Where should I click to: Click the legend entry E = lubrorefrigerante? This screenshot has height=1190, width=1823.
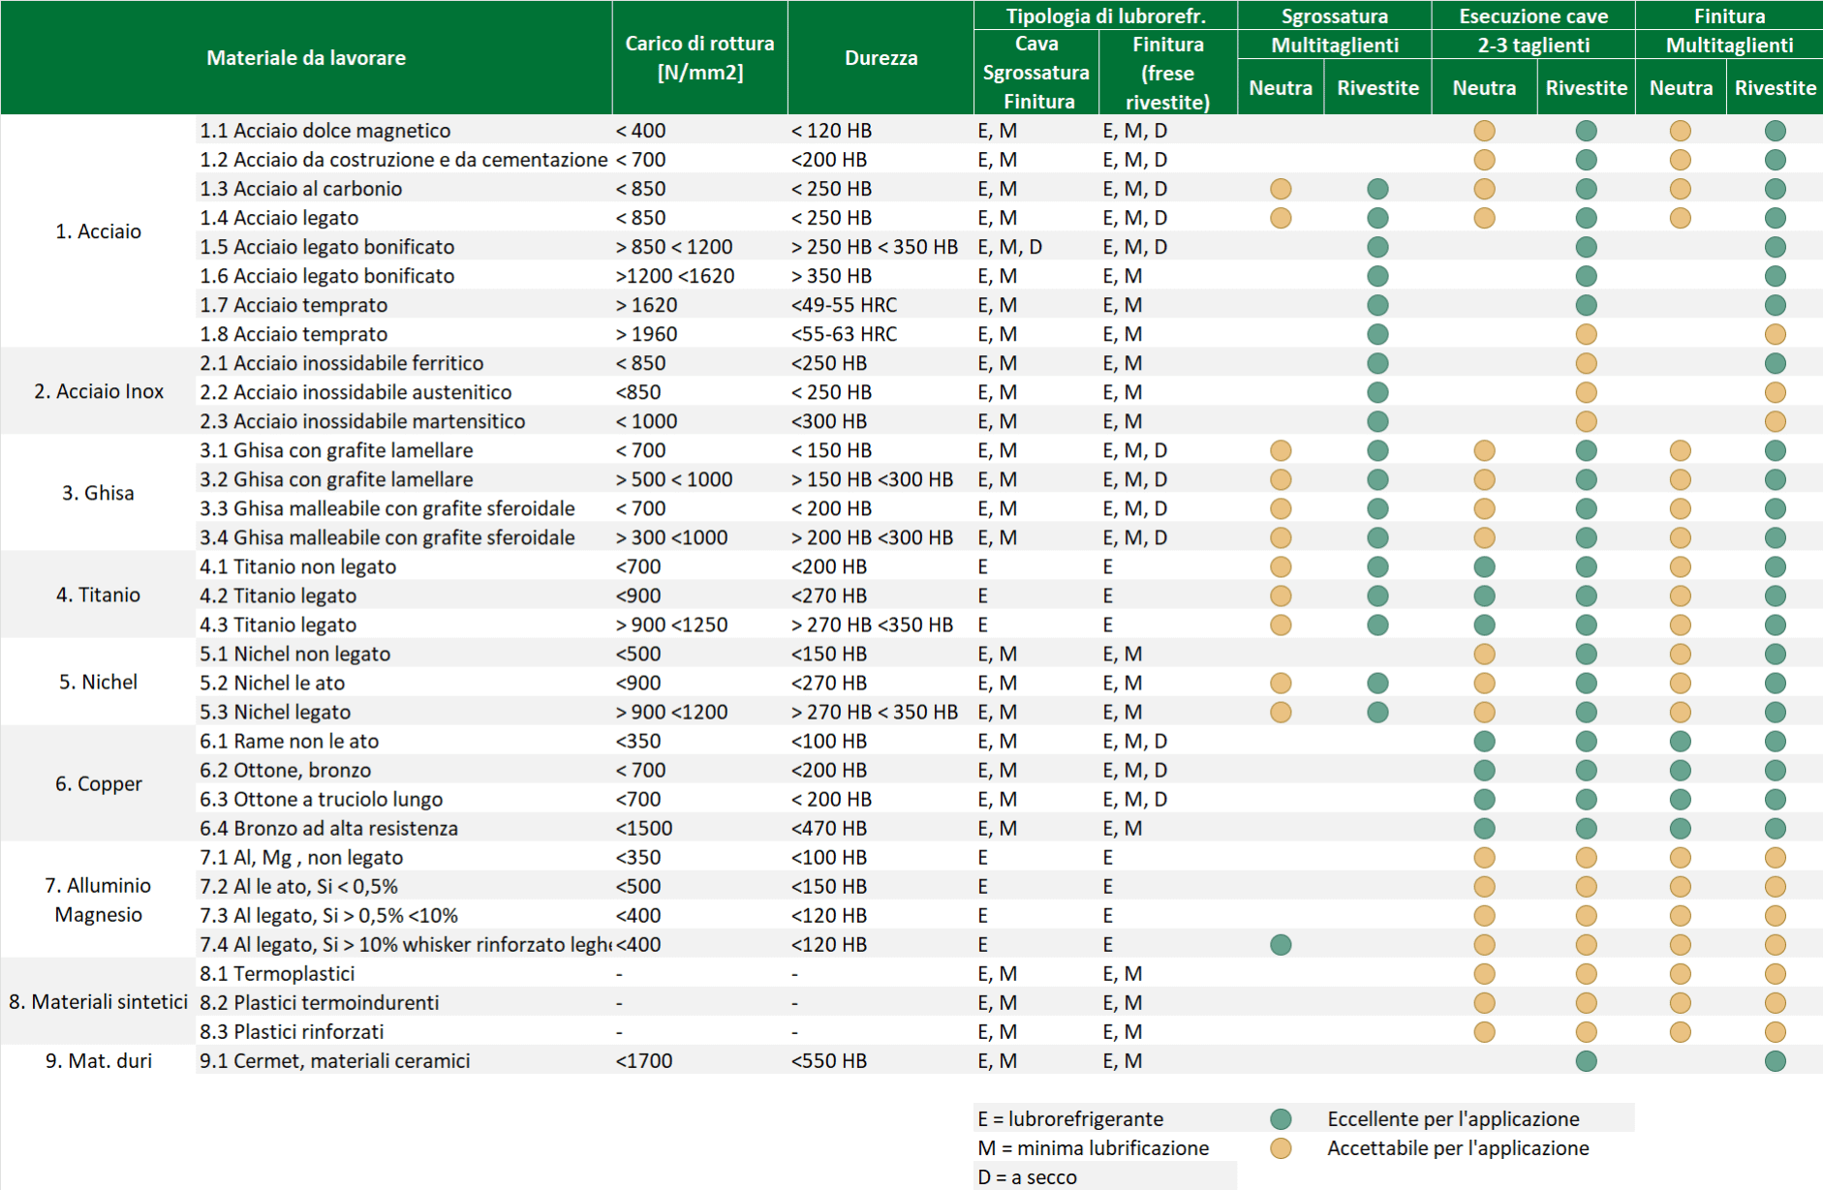1070,1119
